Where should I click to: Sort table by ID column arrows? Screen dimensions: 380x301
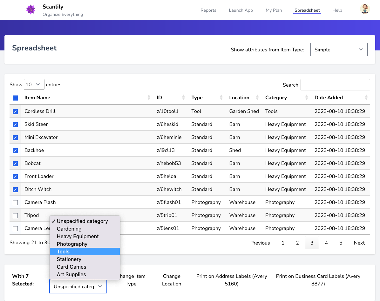point(183,98)
